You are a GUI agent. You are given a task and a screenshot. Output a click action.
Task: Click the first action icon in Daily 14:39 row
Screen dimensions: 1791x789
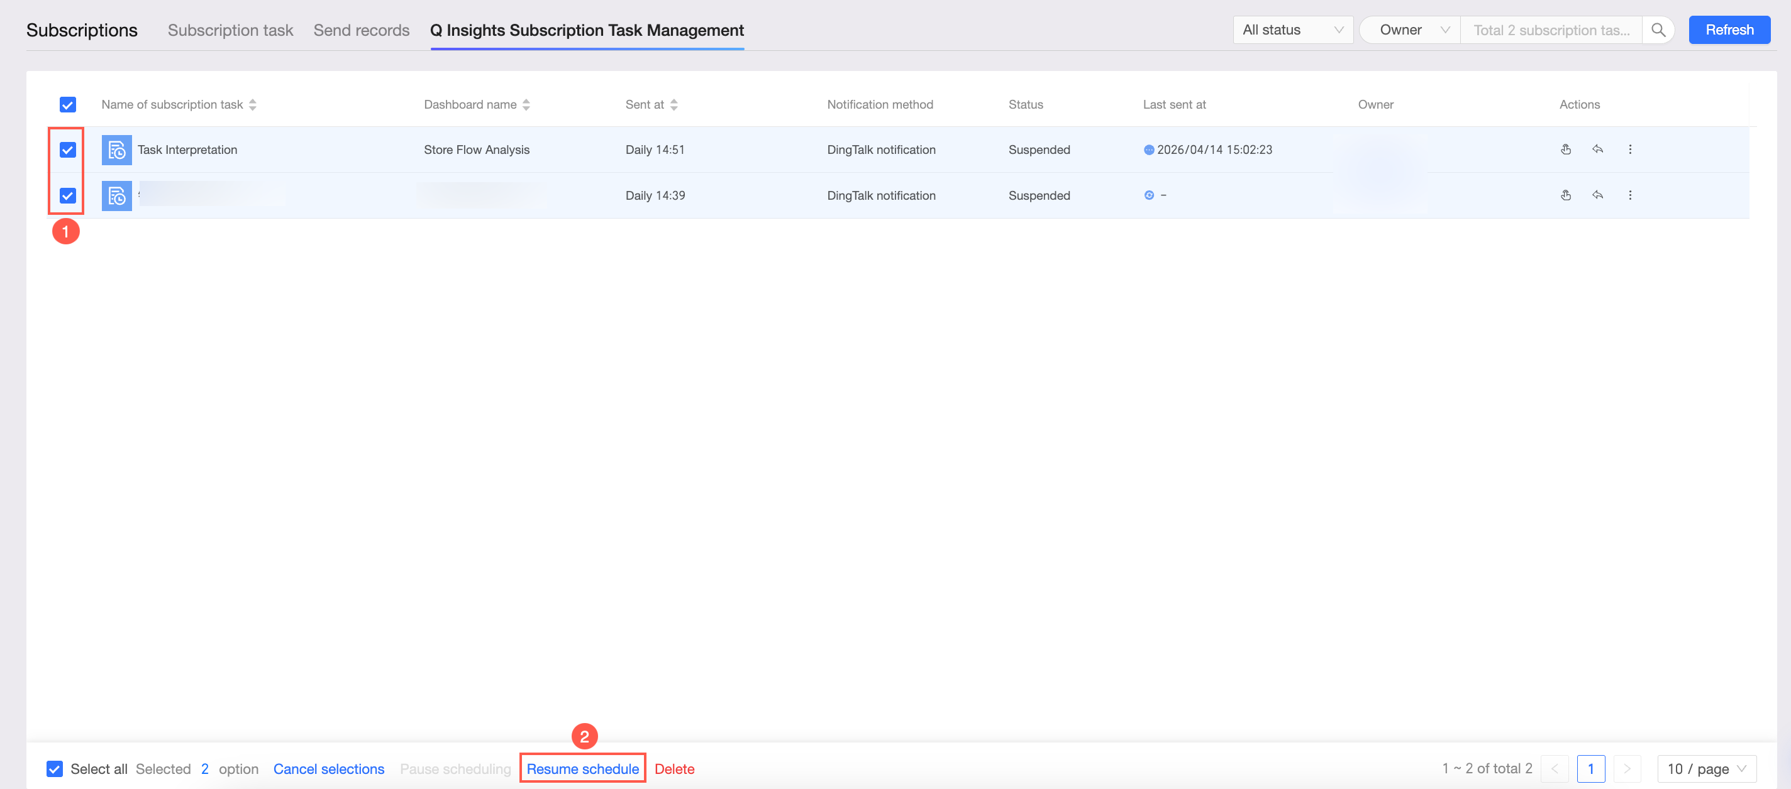pos(1566,195)
